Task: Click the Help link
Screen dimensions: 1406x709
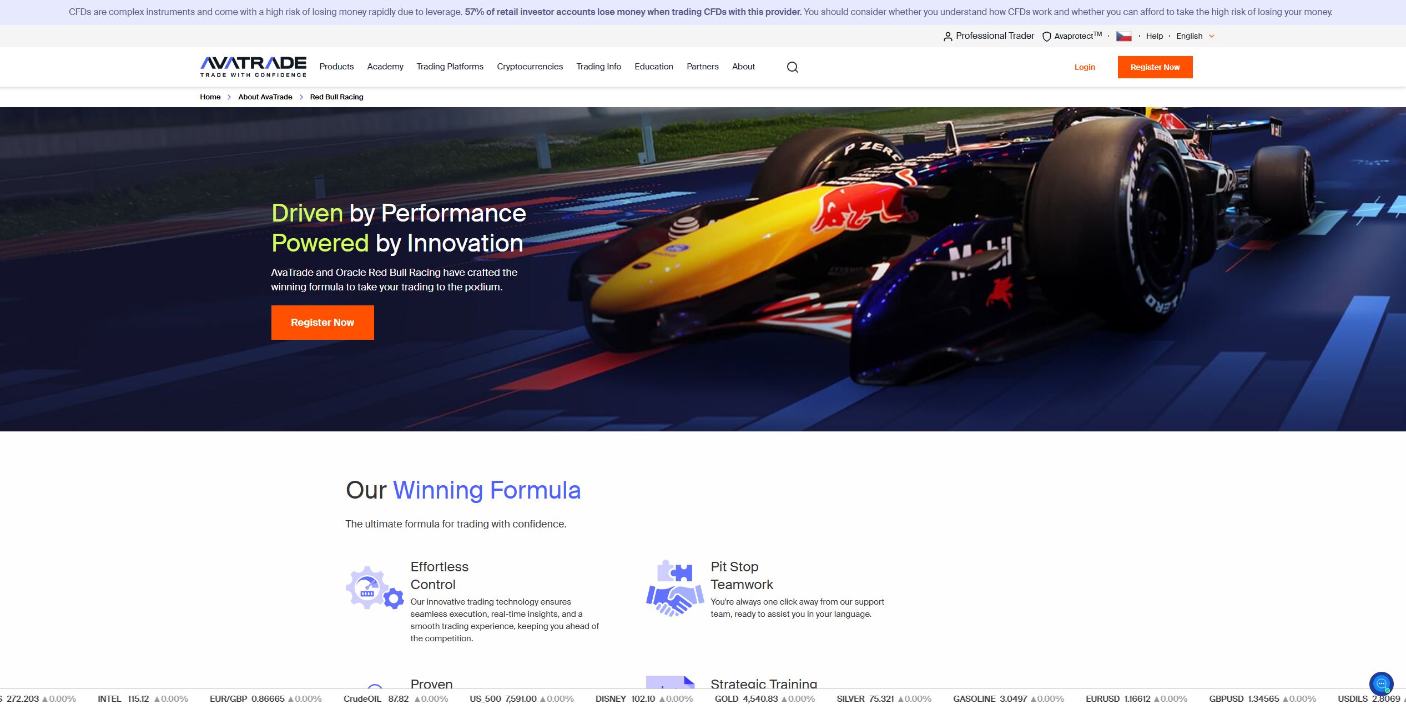Action: click(x=1155, y=36)
